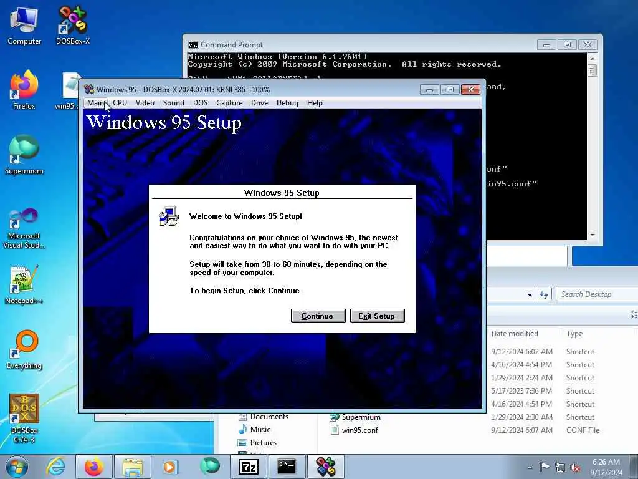Select the Notepad++ desktop shortcut
This screenshot has width=638, height=479.
click(x=24, y=285)
